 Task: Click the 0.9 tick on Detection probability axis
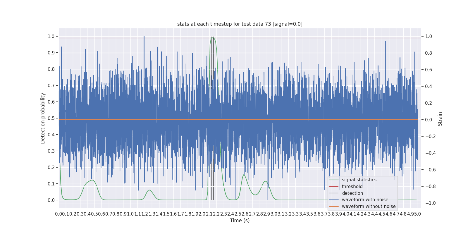click(51, 53)
